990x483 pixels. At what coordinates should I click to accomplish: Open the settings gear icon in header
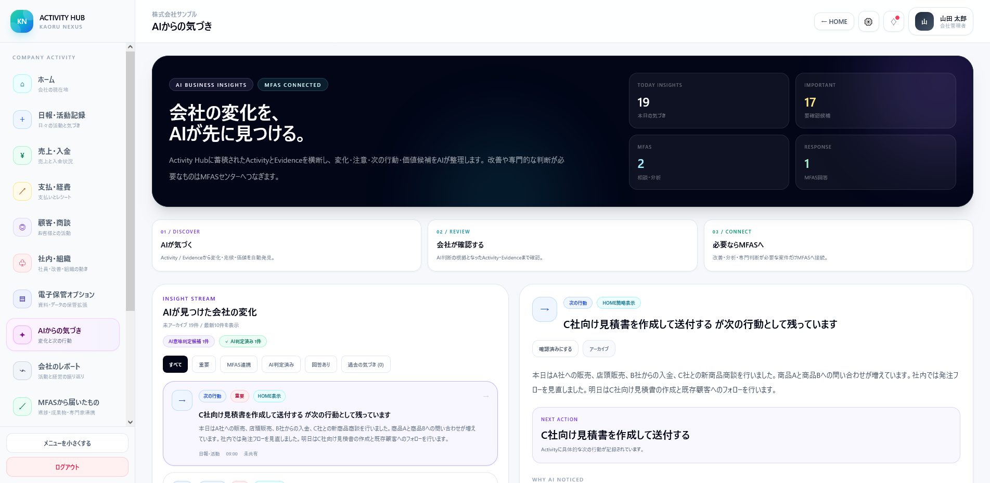868,21
